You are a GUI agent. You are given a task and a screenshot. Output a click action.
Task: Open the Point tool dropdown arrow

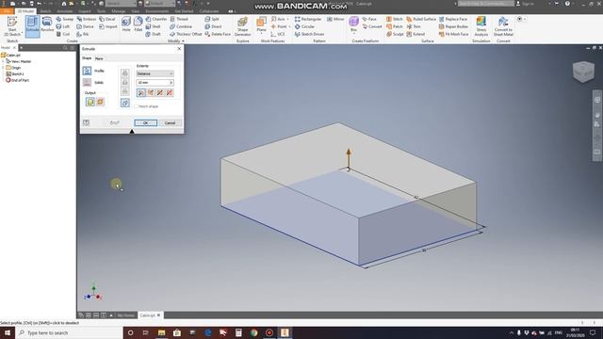click(289, 26)
